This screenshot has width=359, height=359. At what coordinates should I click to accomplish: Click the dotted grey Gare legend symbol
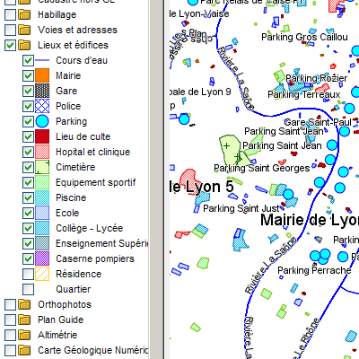click(42, 91)
